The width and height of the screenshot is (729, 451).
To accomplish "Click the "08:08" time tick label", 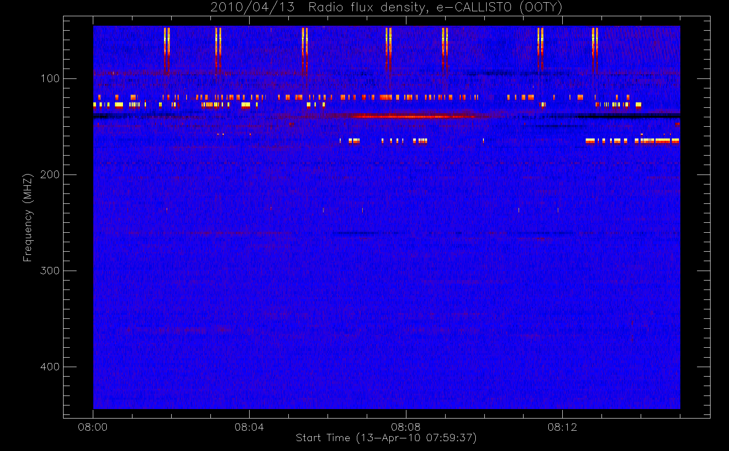I will (x=406, y=427).
